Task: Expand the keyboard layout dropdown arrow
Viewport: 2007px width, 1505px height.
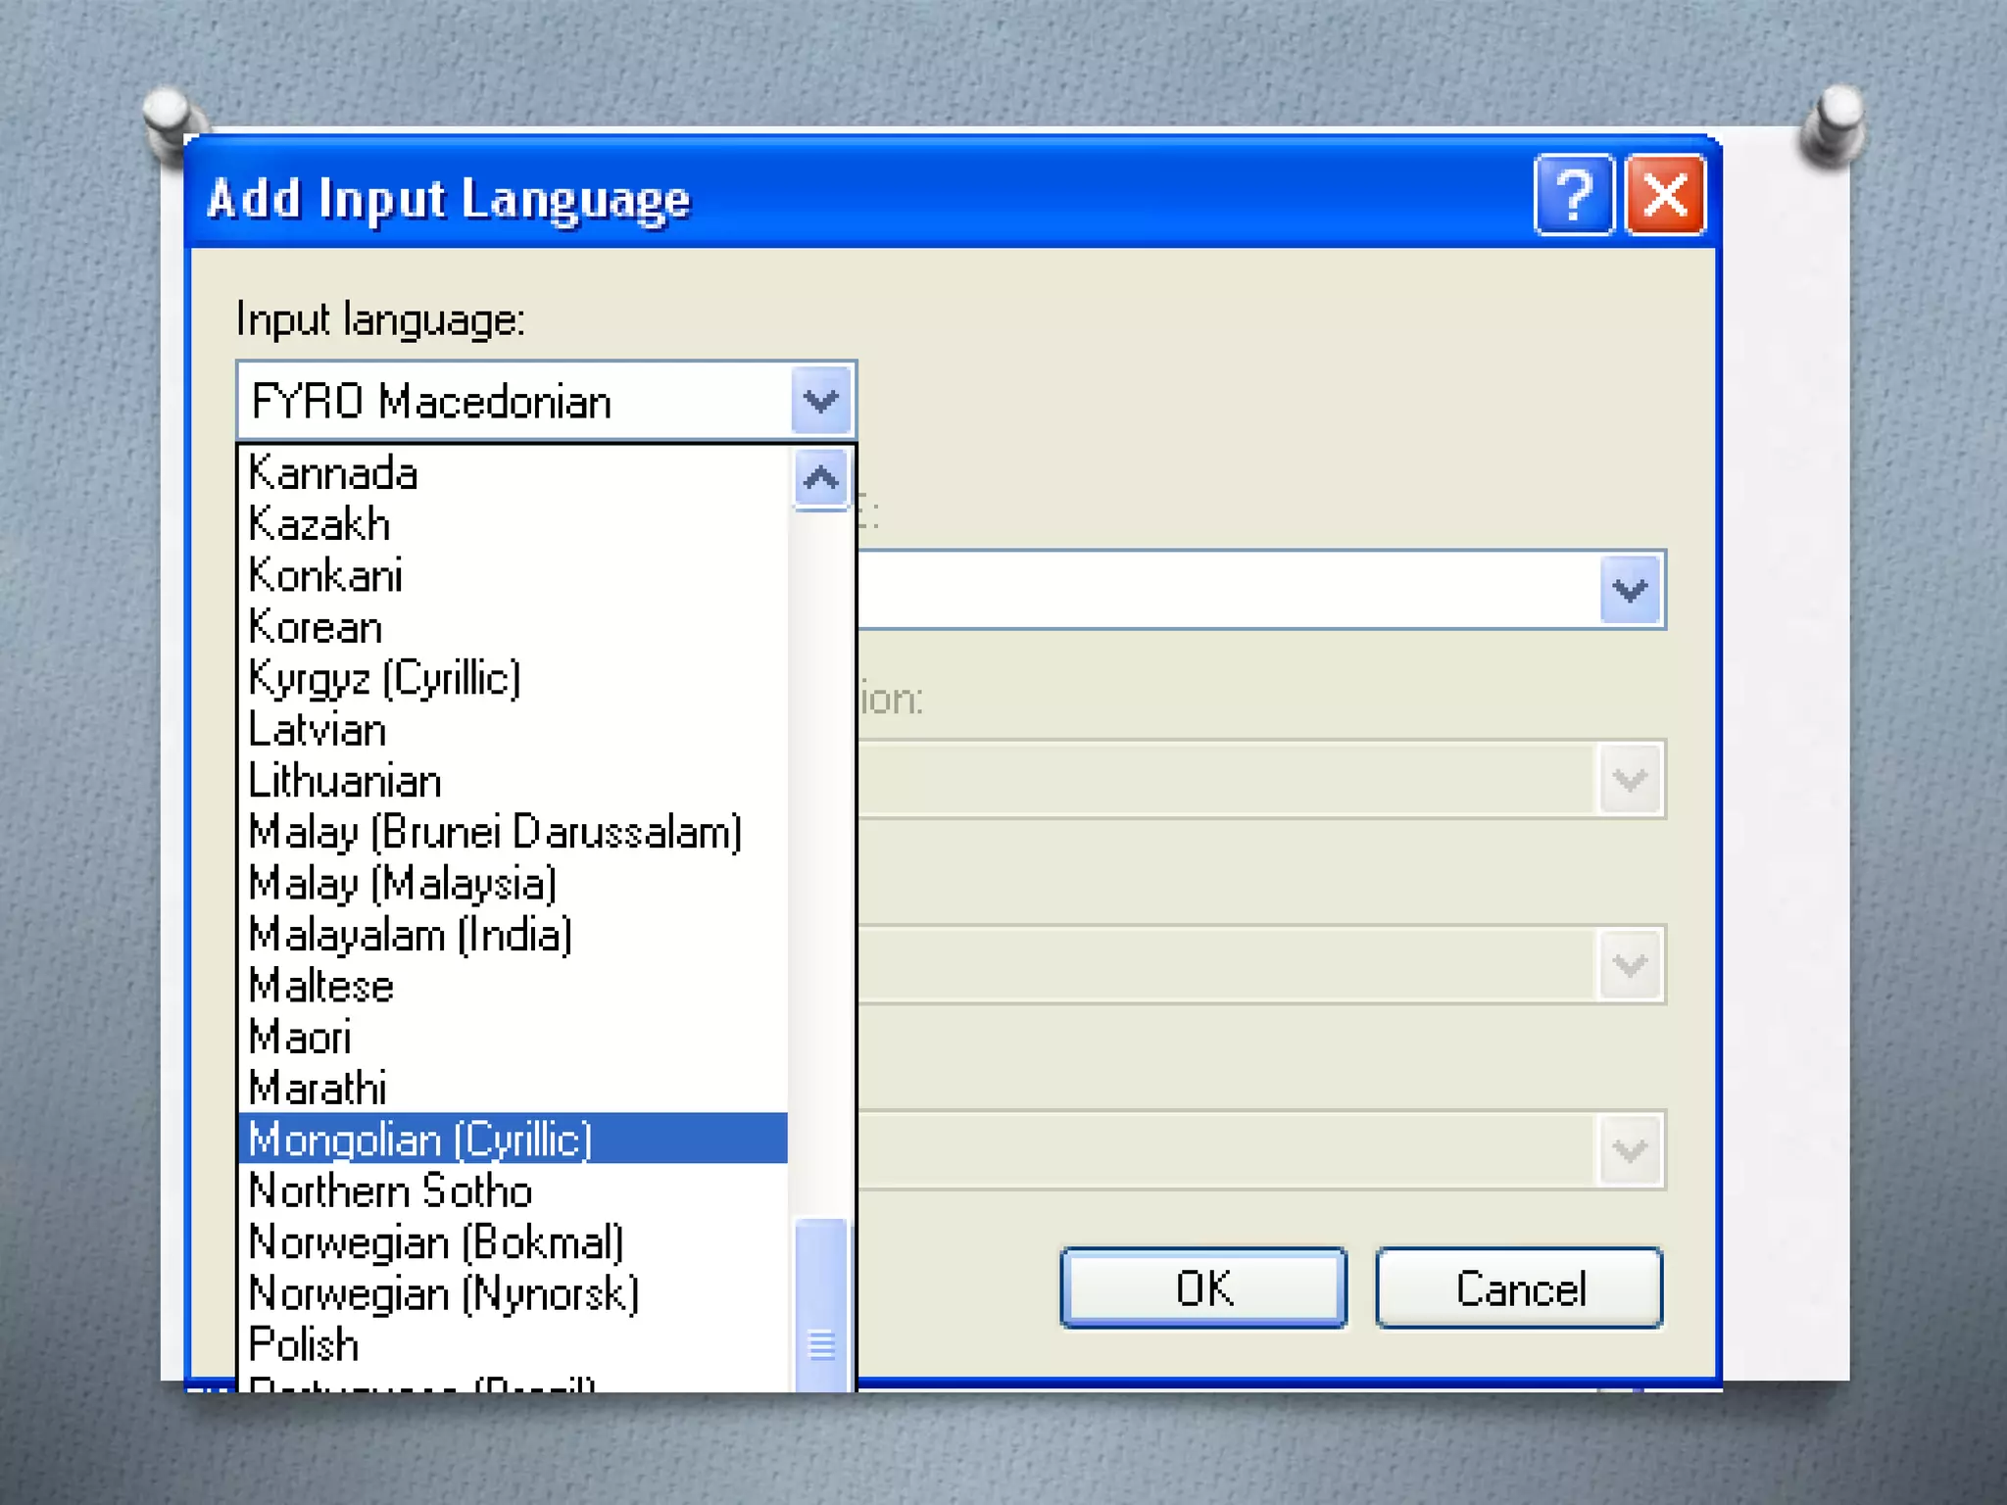Action: click(1630, 590)
